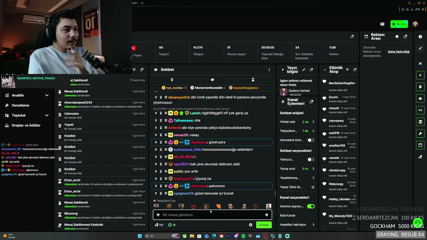Viewport: 427px width, 240px height.
Task: Select the Minomng timeout log entry
Action: point(102,215)
